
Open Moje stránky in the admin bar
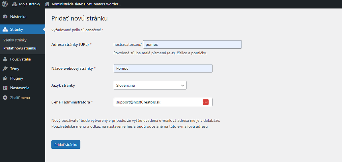26,4
